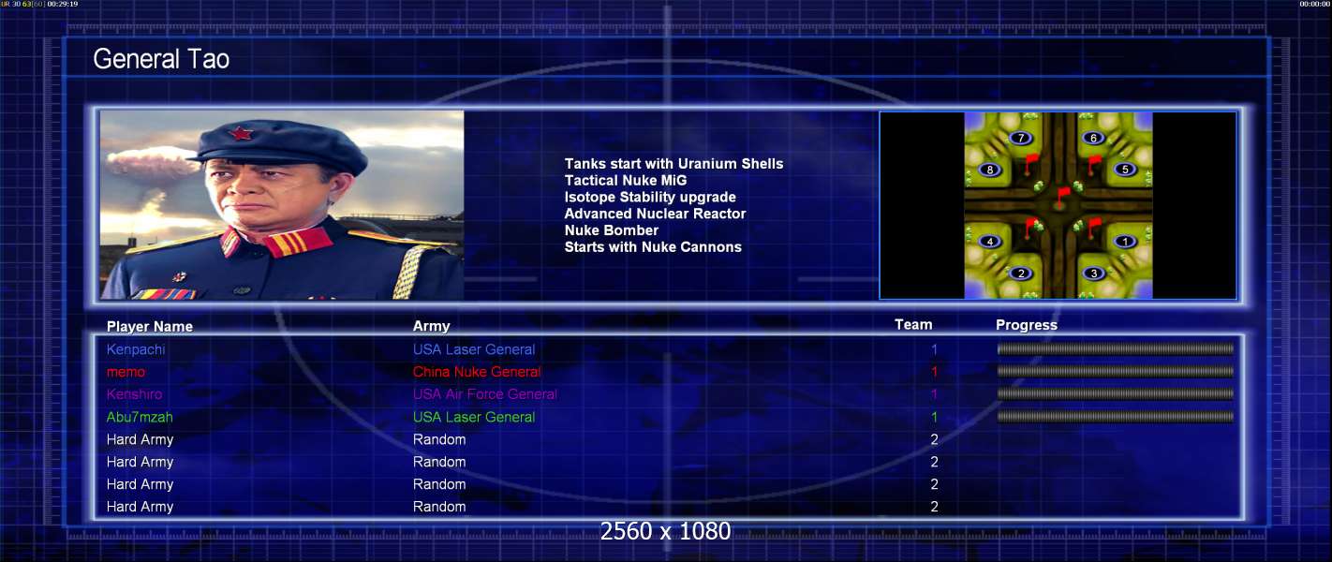Click the red flag beside position 1
Image resolution: width=1332 pixels, height=562 pixels.
click(1093, 228)
